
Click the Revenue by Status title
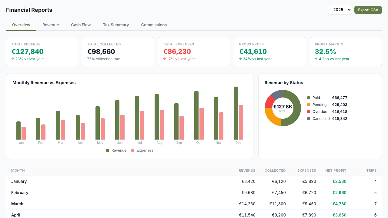(x=284, y=83)
